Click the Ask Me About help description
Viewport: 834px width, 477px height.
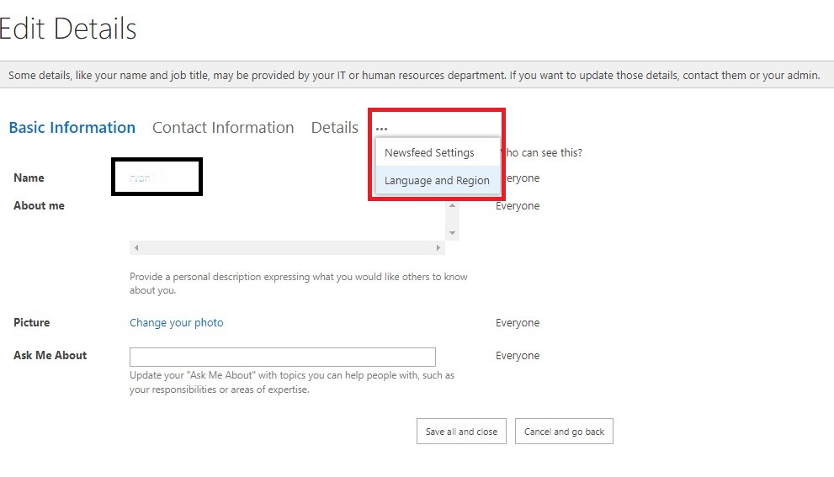(292, 382)
